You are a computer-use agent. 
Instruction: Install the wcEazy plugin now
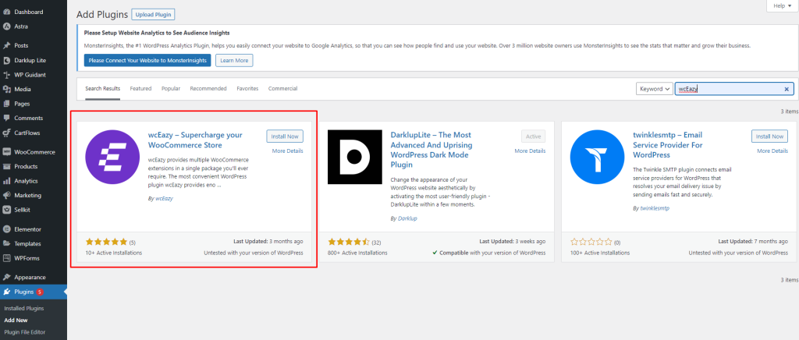(x=285, y=136)
